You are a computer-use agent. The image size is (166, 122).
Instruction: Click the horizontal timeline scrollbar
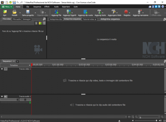click(64, 117)
